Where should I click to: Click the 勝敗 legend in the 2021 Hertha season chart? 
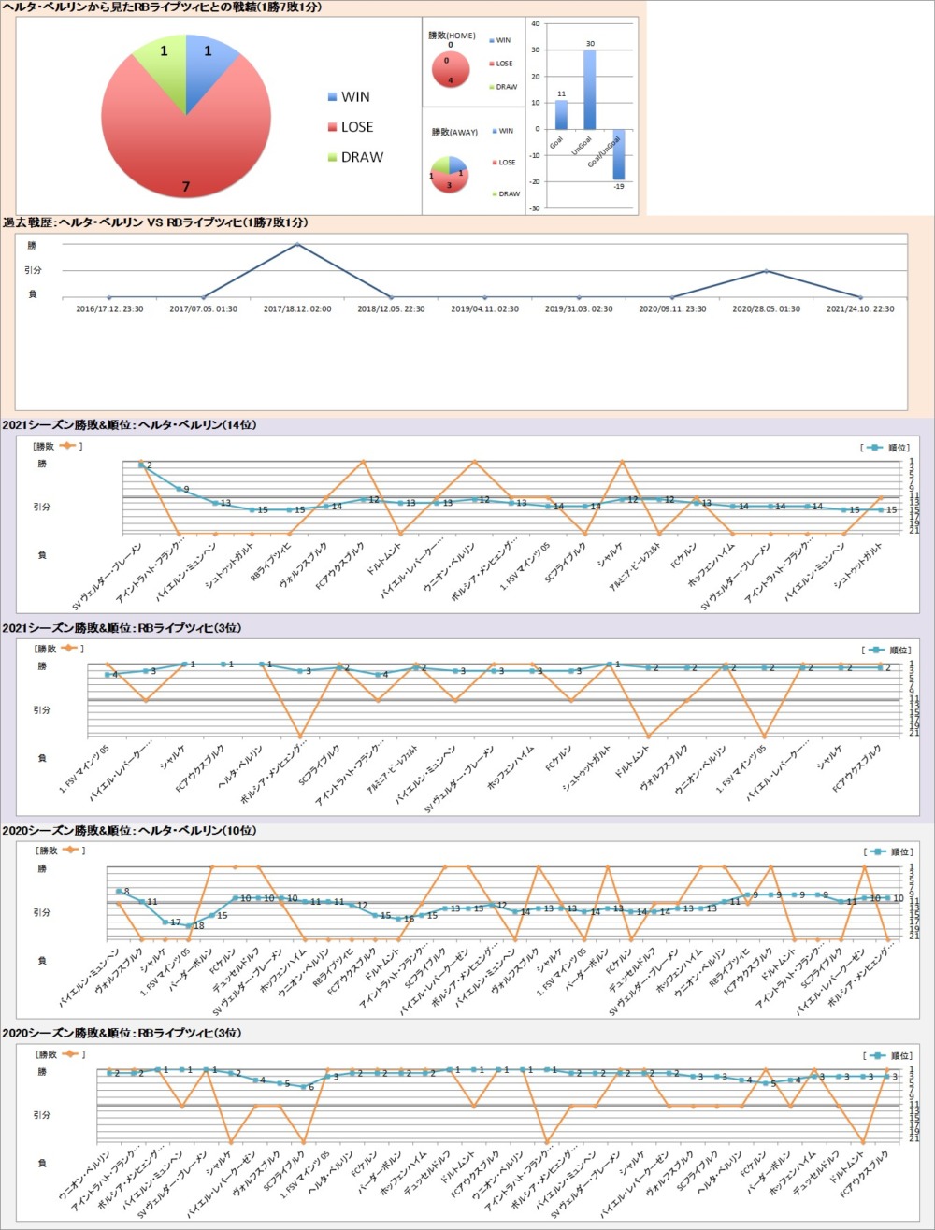pyautogui.click(x=58, y=446)
